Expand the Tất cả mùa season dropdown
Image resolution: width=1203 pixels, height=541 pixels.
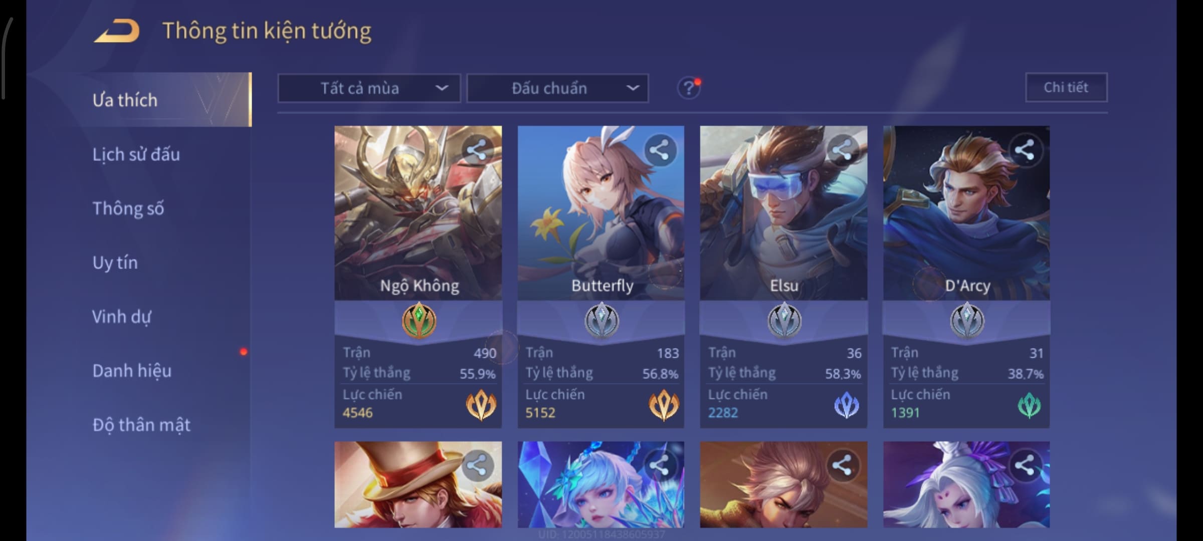click(369, 89)
